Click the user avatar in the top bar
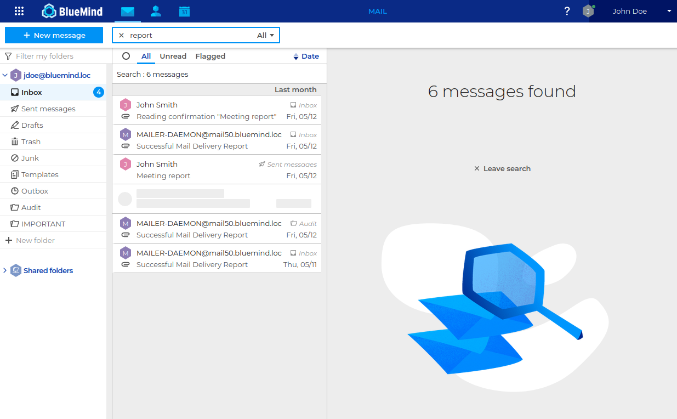 point(588,11)
